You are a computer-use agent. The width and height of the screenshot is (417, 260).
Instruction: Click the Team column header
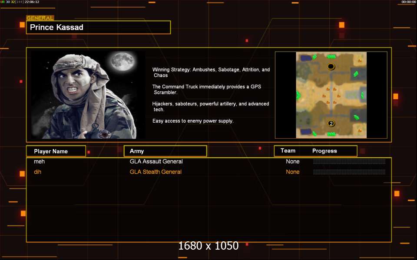288,151
